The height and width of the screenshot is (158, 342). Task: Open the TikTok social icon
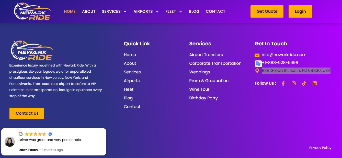(304, 83)
